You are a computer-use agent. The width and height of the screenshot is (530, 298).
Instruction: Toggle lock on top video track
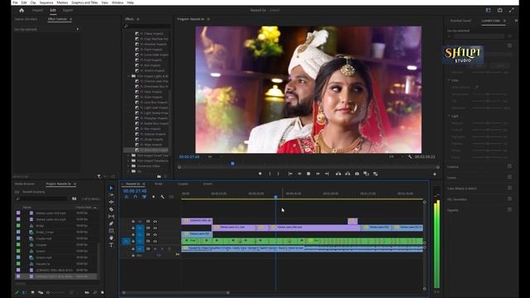tap(133, 222)
